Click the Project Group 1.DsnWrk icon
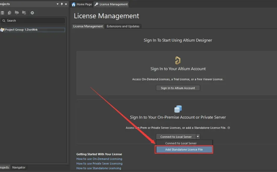This screenshot has width=277, height=172. click(x=2, y=30)
